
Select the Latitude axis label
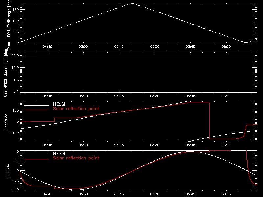[8, 171]
